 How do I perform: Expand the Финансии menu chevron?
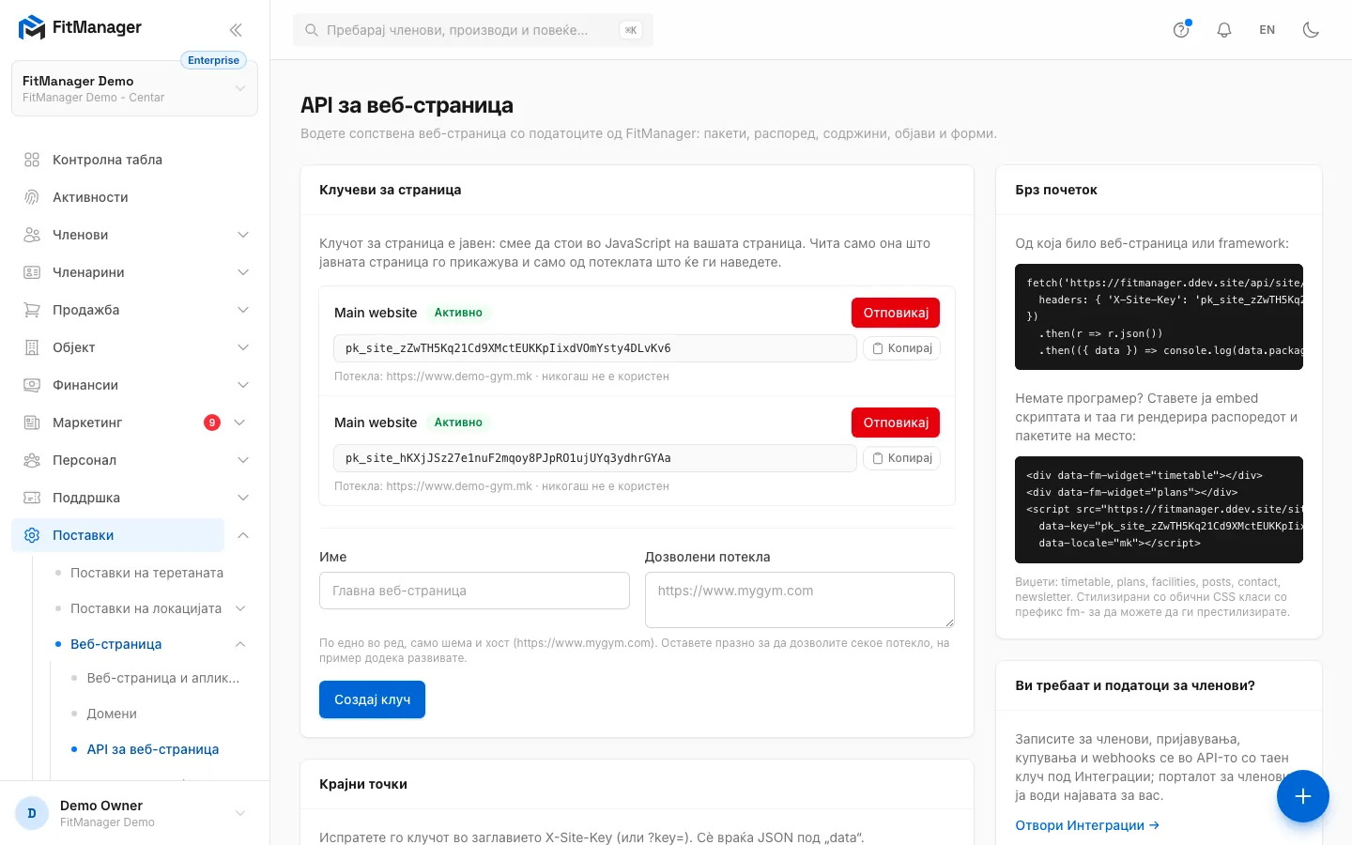click(x=243, y=385)
